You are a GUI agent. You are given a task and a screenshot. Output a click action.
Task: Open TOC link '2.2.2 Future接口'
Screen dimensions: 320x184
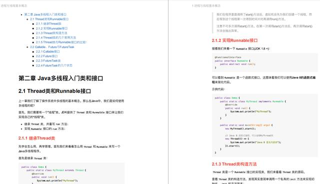point(46,56)
